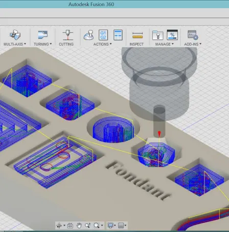Click the Turning operation icon

[43, 35]
